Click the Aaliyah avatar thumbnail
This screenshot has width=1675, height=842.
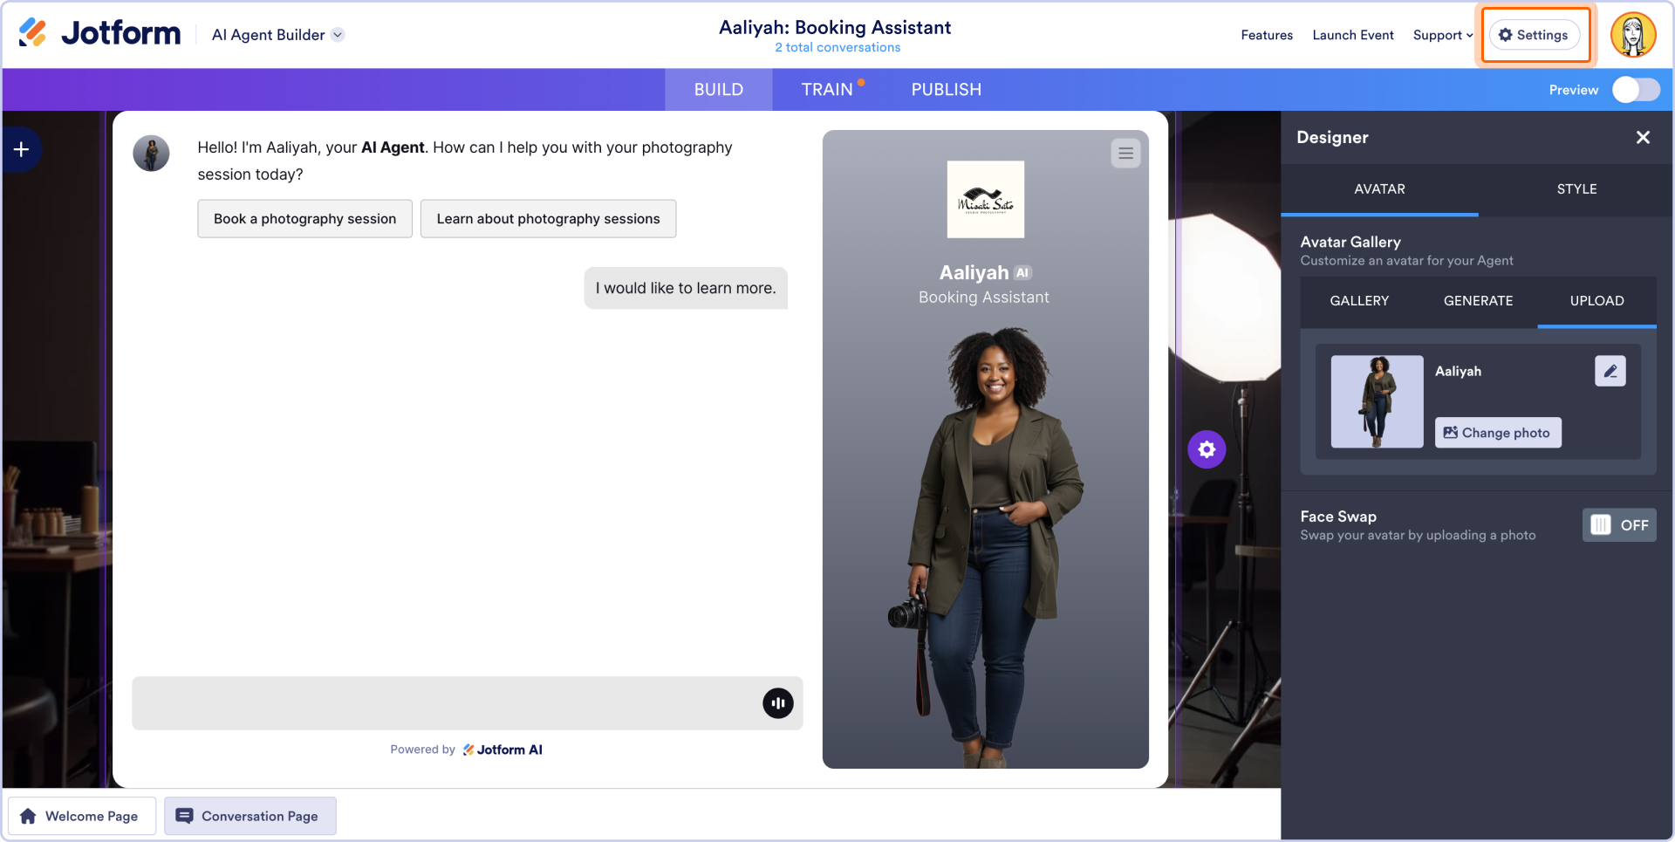(1377, 401)
